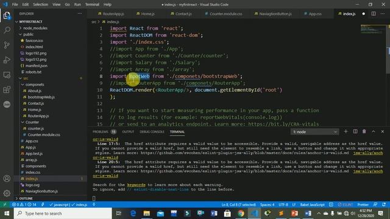Click Babel JavaScript language mode
Viewport: 390px width, 219px height.
point(312,204)
